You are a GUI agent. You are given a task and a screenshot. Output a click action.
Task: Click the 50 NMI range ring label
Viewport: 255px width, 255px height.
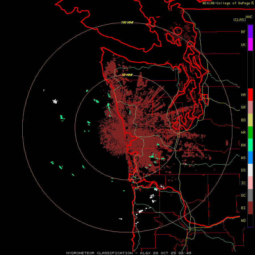[127, 75]
